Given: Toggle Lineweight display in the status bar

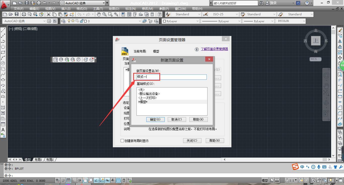Looking at the screenshot, I should 113,180.
